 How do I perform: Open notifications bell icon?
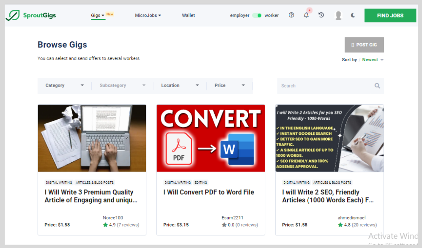tap(306, 15)
